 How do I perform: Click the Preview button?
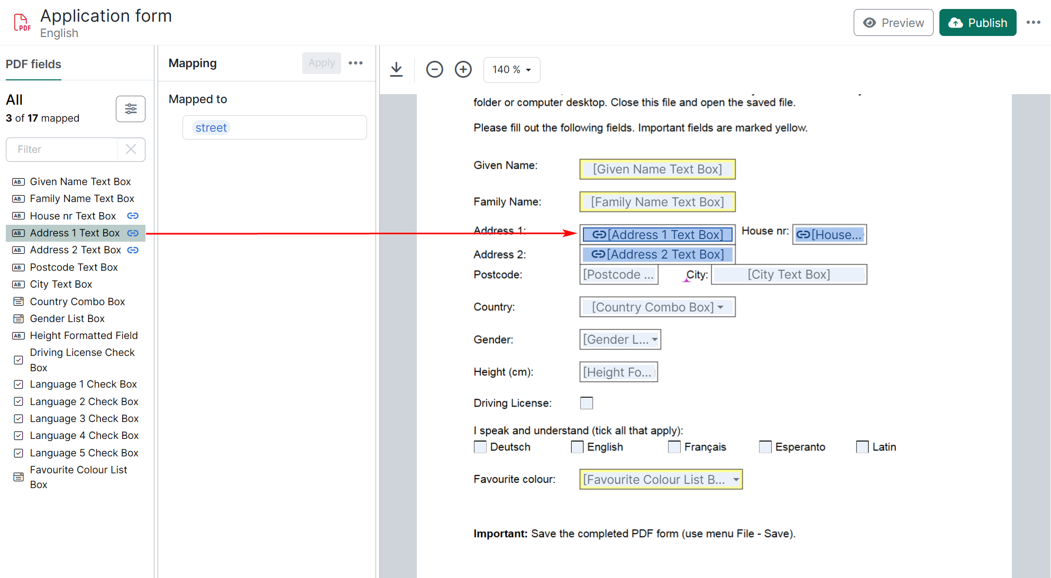pos(893,23)
